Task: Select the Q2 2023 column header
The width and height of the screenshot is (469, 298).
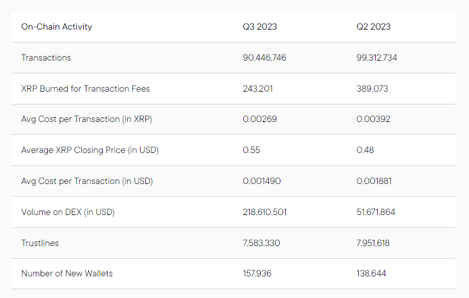Action: pyautogui.click(x=374, y=27)
